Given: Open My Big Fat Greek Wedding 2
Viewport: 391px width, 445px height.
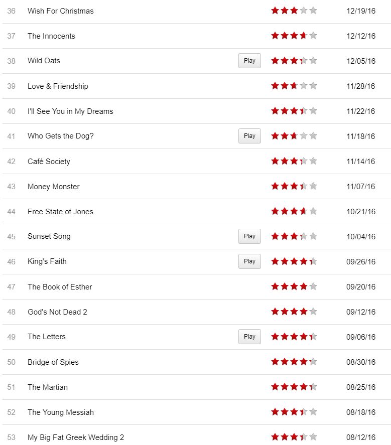Looking at the screenshot, I should coord(76,437).
